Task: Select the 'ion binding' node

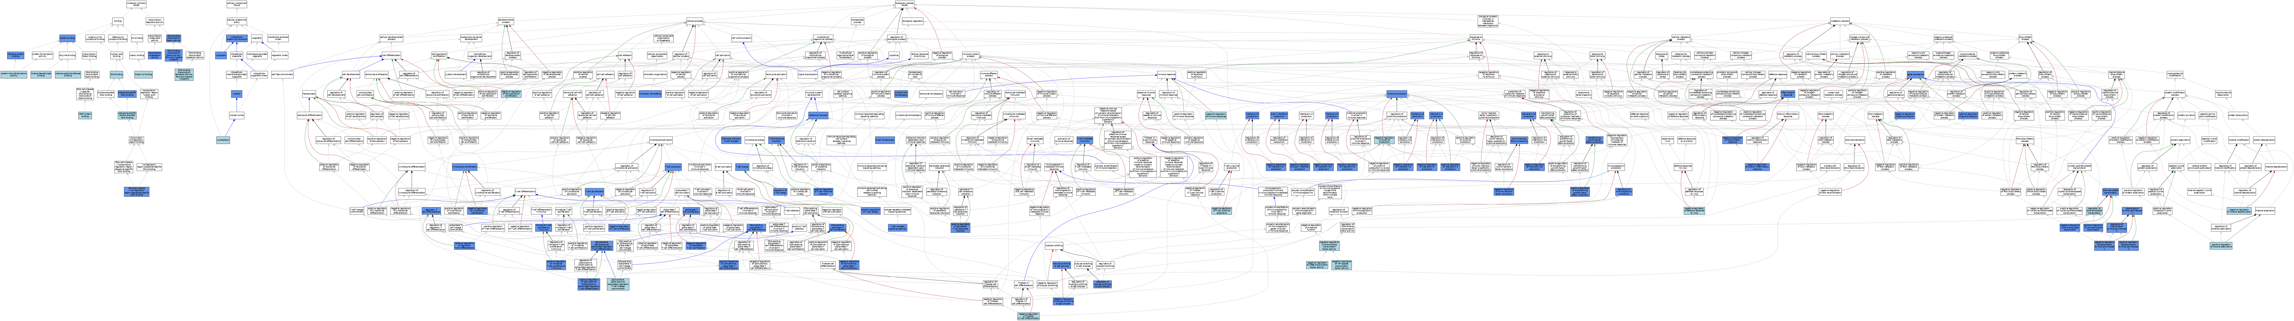Action: pyautogui.click(x=137, y=38)
